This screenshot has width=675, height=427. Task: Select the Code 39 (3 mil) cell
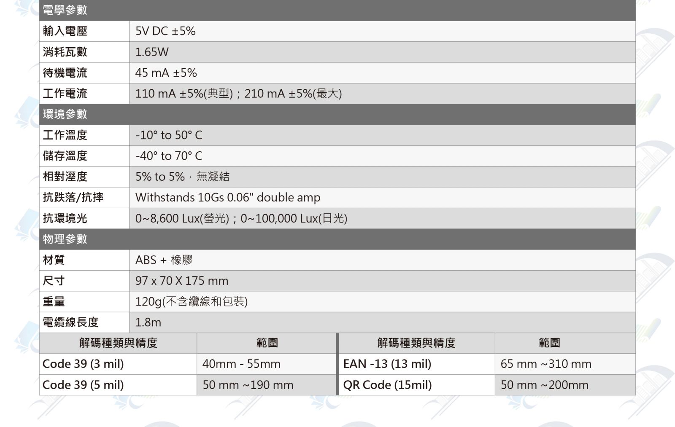tap(83, 364)
